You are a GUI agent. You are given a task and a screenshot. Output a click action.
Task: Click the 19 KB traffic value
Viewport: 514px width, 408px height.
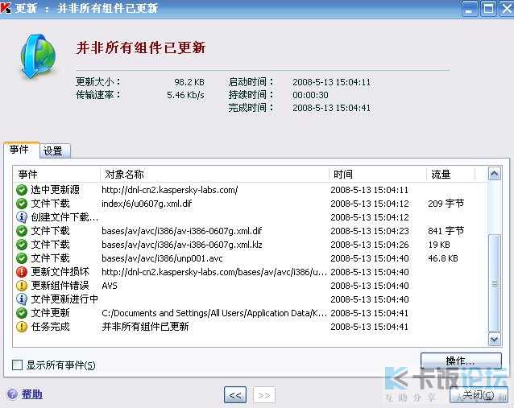pyautogui.click(x=439, y=245)
